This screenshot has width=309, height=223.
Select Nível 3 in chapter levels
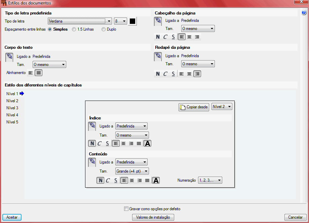click(12, 108)
